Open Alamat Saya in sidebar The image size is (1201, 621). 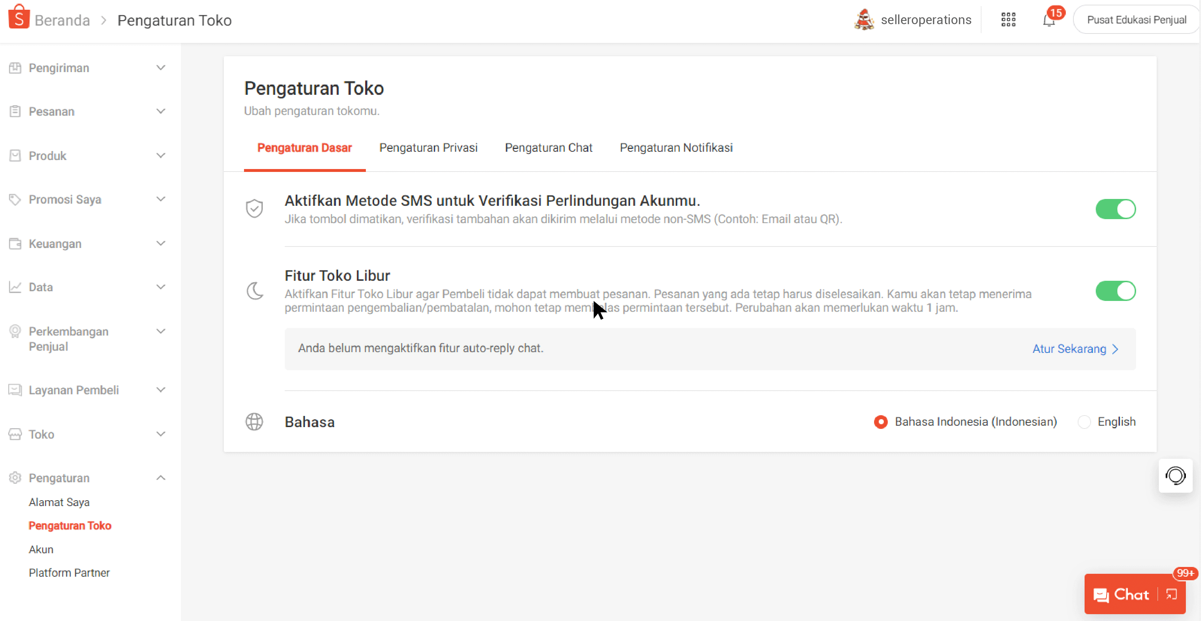[59, 502]
